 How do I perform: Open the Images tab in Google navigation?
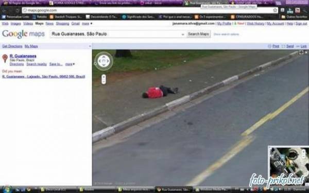click(x=16, y=24)
